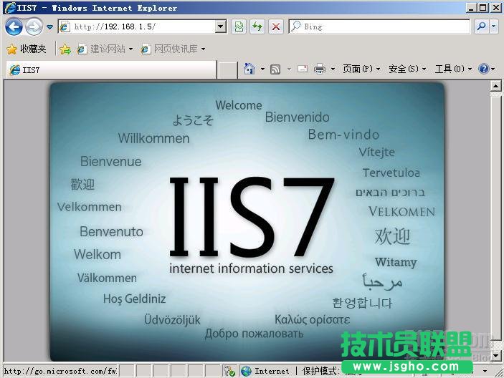This screenshot has height=378, width=504.
Task: Click the Compatibility View icon
Action: (239, 26)
